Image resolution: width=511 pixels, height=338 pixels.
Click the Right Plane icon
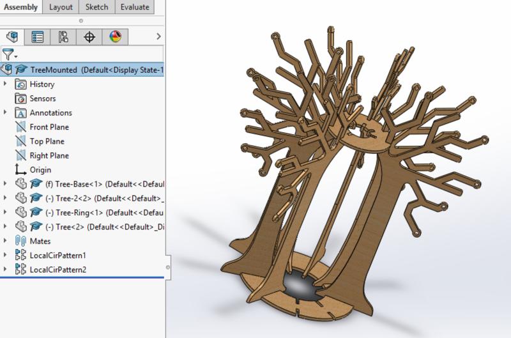point(20,155)
